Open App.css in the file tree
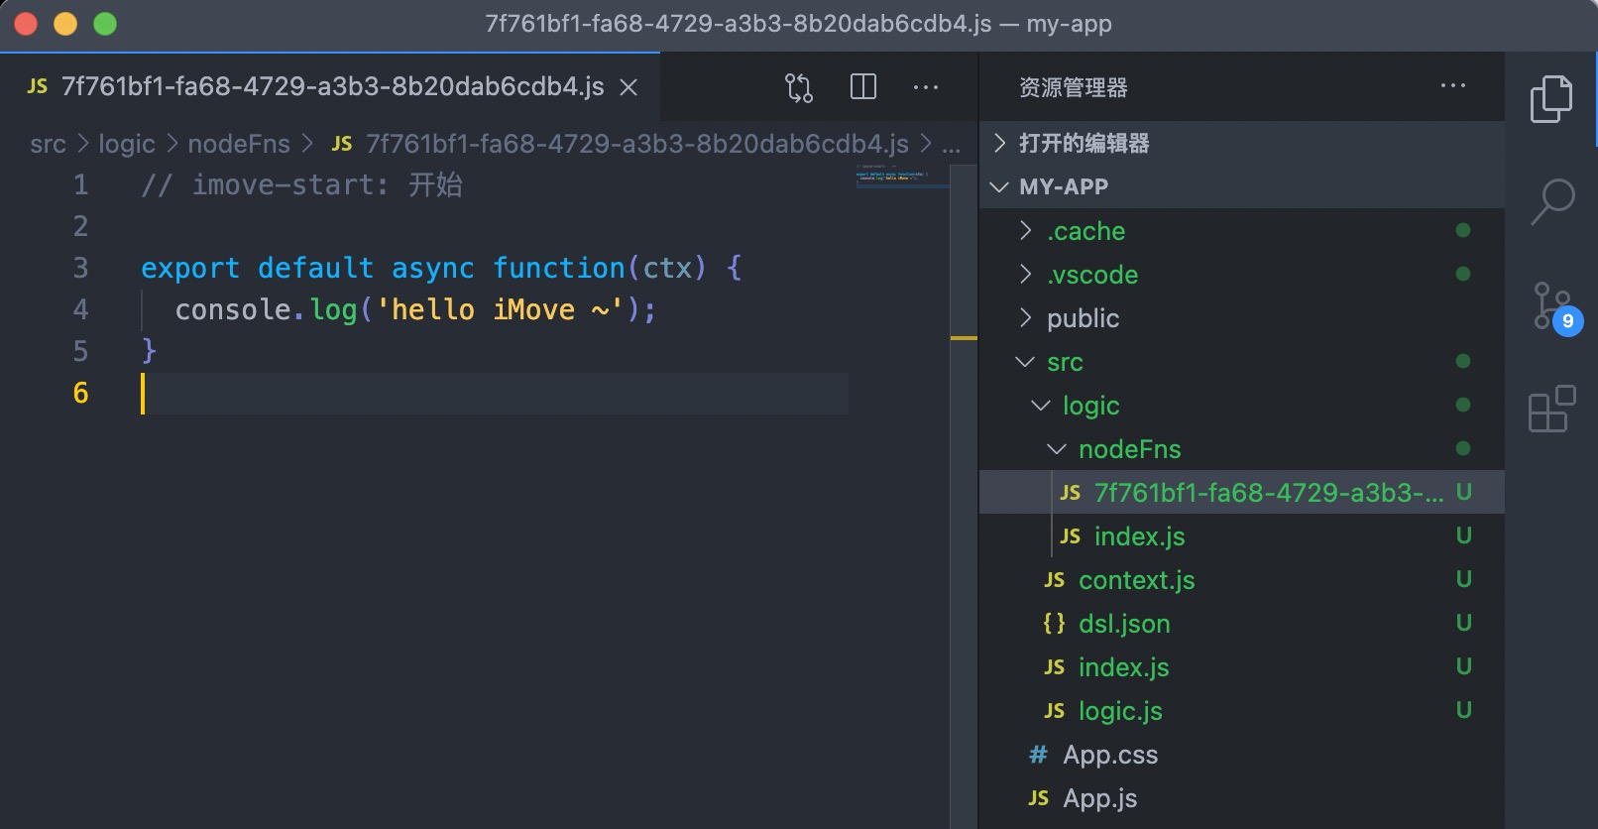 [x=1110, y=755]
